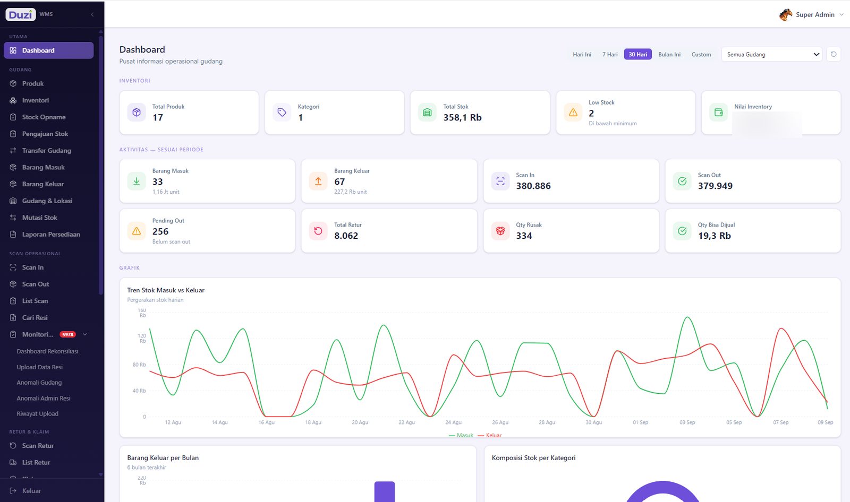
Task: Click the Qty Bisa Dijual checkmark icon
Action: coord(682,231)
